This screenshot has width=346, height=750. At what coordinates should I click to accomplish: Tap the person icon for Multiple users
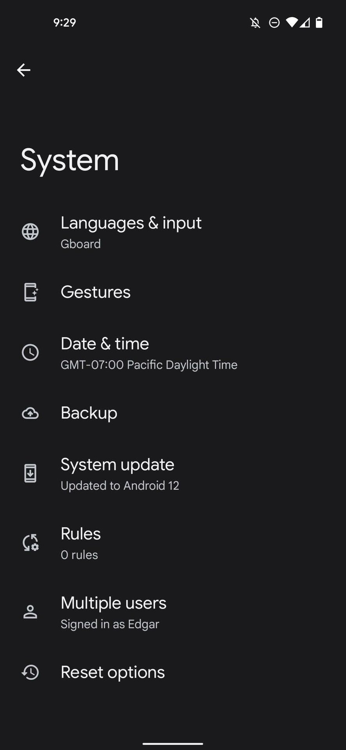[x=30, y=612]
